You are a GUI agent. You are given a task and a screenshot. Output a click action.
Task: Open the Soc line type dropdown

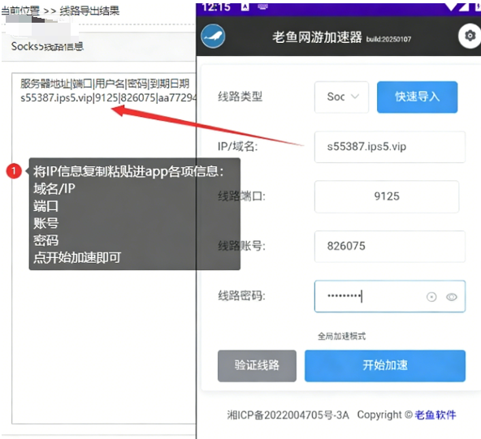pos(341,97)
